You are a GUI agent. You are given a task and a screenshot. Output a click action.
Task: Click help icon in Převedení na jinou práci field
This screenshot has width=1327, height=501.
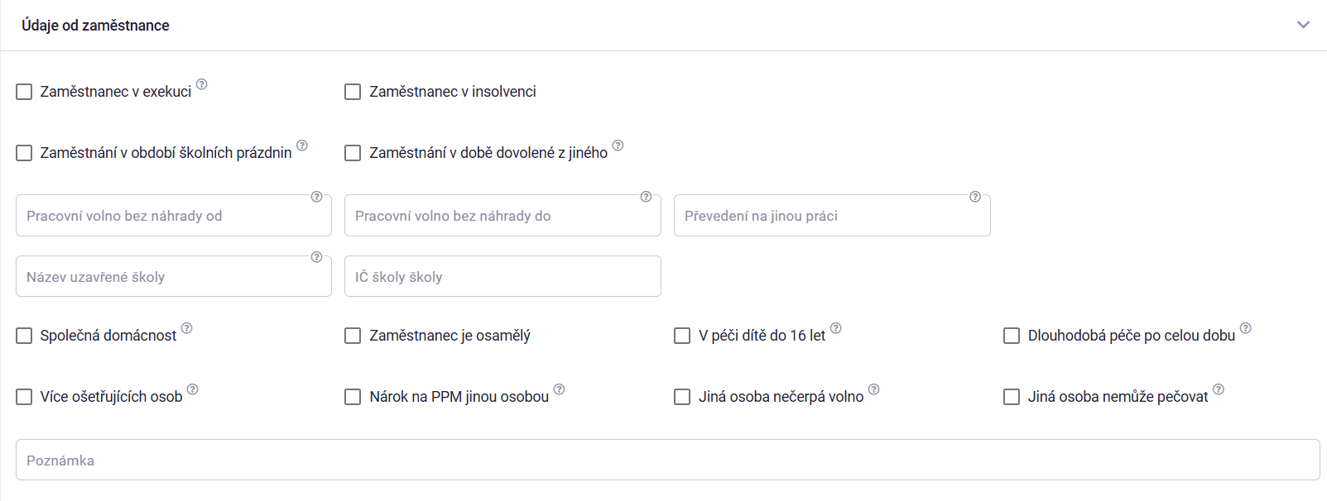coord(975,197)
